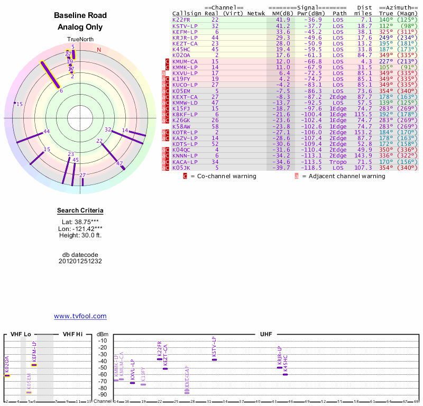Click the warning icons beside K04QC
Image resolution: width=423 pixels, height=406 pixels.
(165, 150)
